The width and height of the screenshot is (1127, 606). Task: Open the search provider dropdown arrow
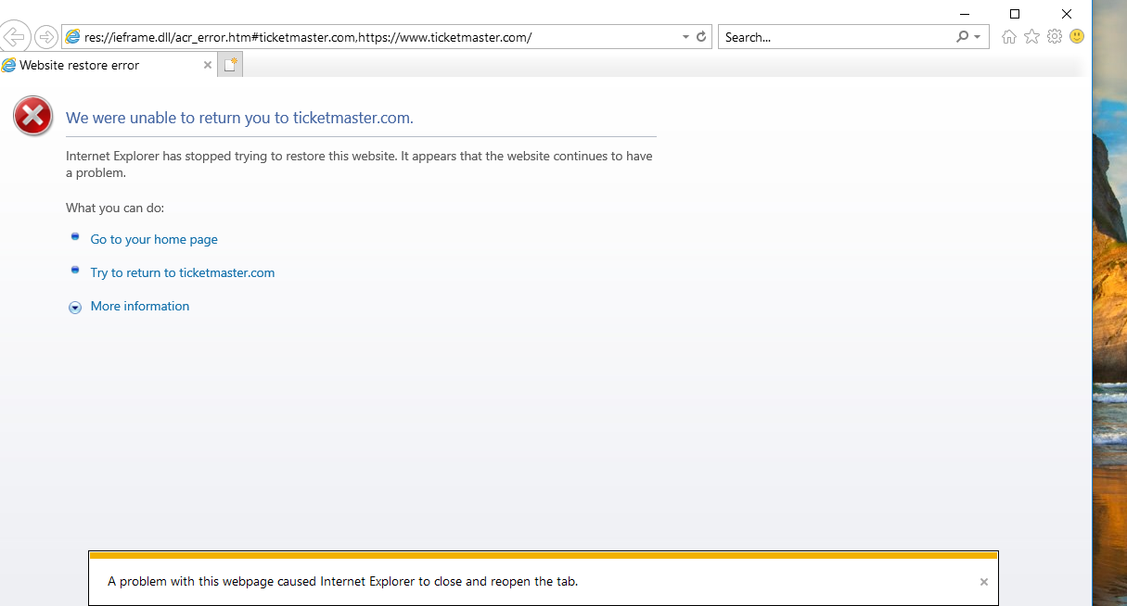978,37
